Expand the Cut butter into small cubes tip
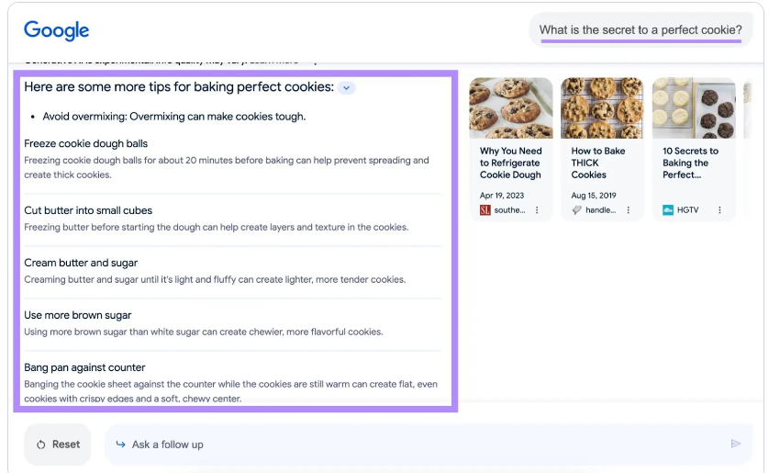 pyautogui.click(x=88, y=210)
